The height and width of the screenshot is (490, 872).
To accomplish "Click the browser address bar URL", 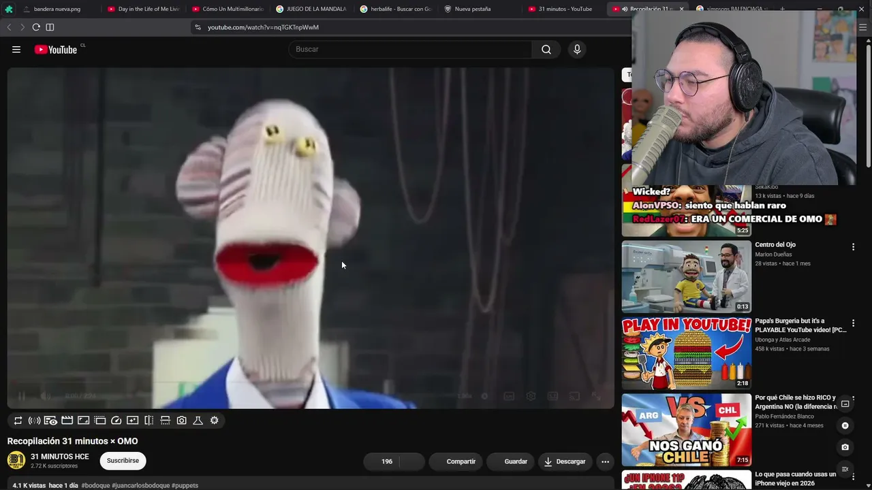I will pyautogui.click(x=263, y=27).
